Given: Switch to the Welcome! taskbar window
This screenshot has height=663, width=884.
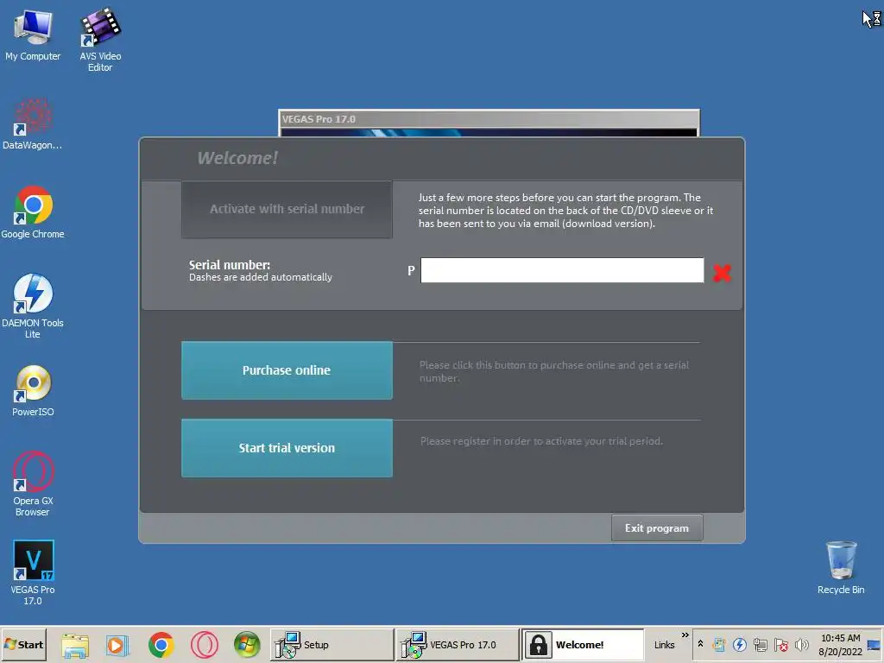Looking at the screenshot, I should [583, 644].
